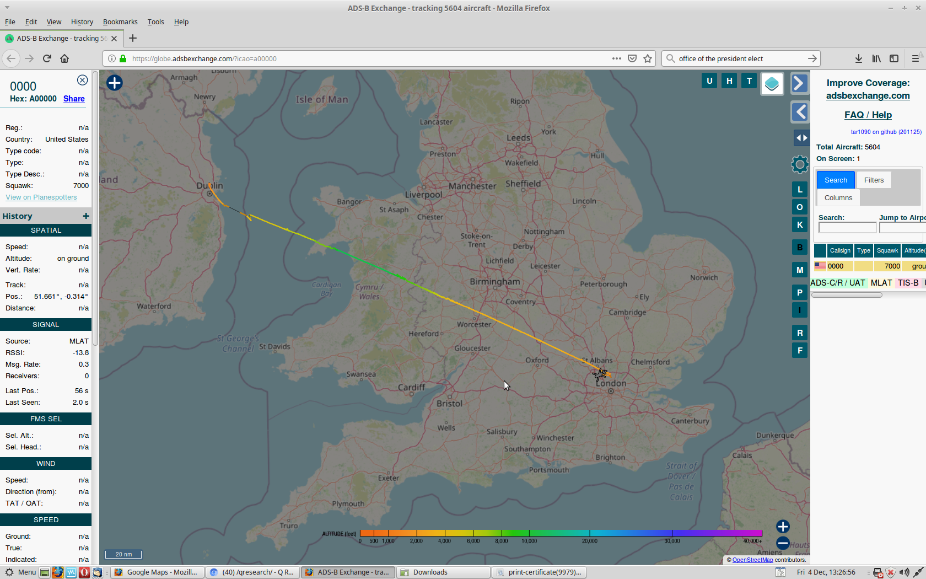Click the OpenStreetMap attribution link
This screenshot has width=926, height=579.
[x=752, y=560]
